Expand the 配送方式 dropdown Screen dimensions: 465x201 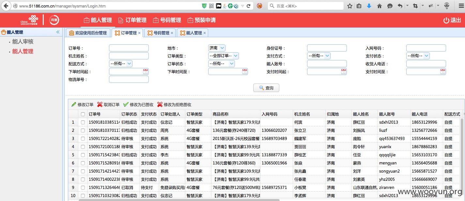click(x=121, y=64)
